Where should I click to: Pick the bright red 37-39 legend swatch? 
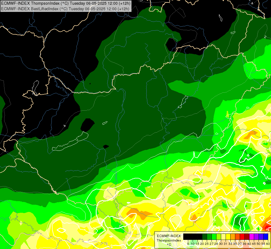pos(242,237)
